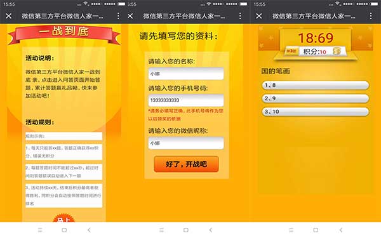Image resolution: width=381 pixels, height=238 pixels.
Task: Click the 积分:10 score label
Action: [x=314, y=51]
